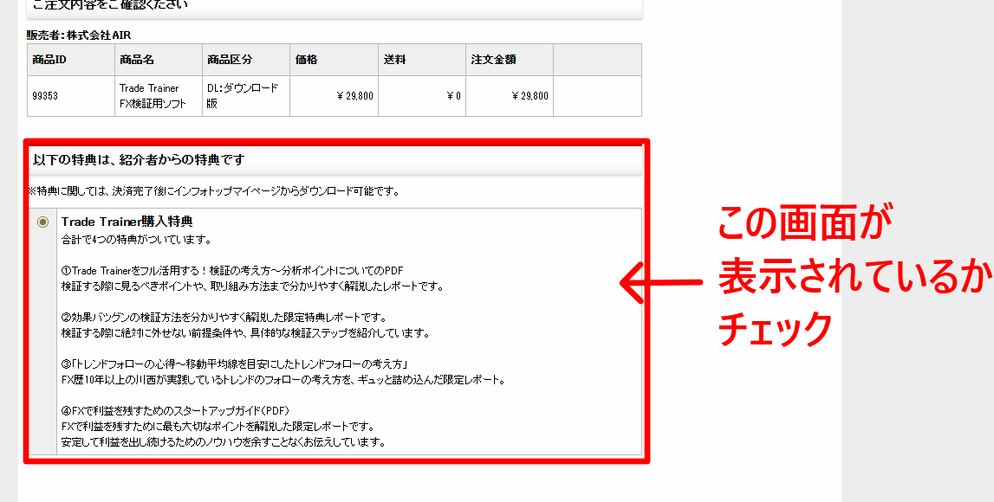The image size is (994, 502).
Task: Click the note about インフォトップマイページ download
Action: [x=214, y=190]
